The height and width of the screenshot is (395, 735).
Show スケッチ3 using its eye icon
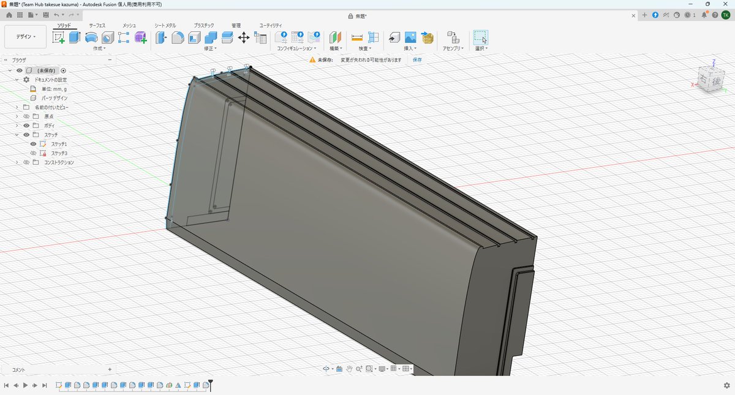(x=34, y=153)
